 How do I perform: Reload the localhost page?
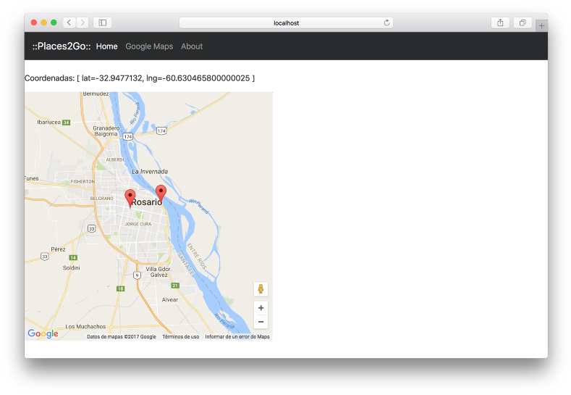[x=386, y=22]
